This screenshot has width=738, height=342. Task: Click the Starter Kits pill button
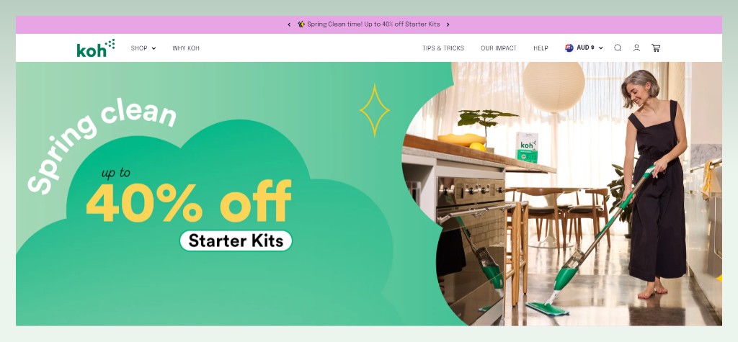tap(236, 241)
